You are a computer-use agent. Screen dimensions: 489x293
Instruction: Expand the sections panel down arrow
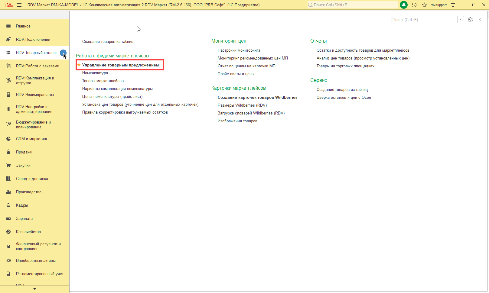coord(34,289)
